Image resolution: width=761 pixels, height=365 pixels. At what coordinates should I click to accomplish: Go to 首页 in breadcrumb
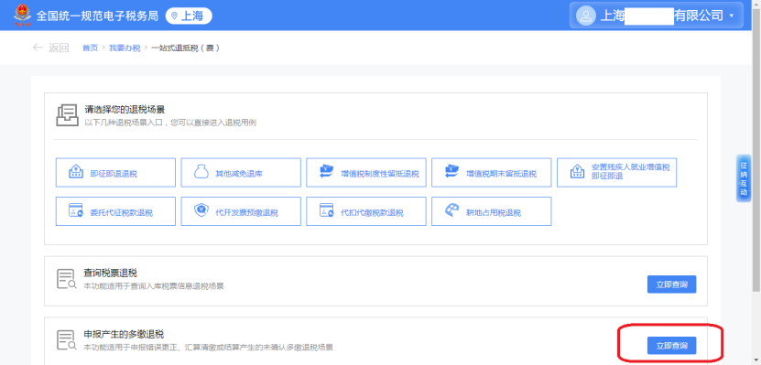click(x=90, y=48)
